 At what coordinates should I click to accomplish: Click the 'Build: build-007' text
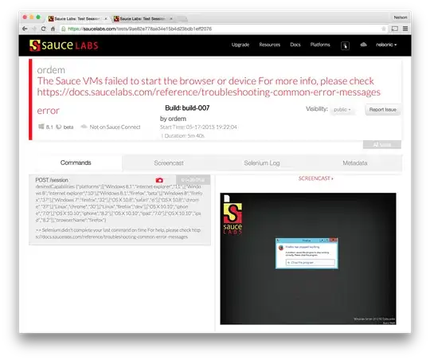click(x=187, y=108)
